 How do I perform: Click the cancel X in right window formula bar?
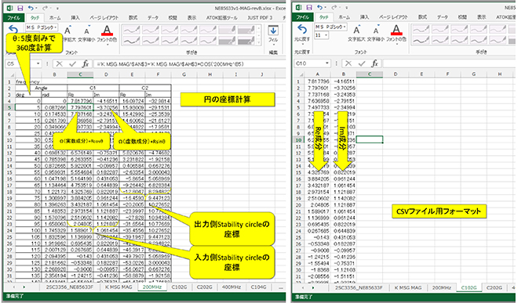[348, 63]
